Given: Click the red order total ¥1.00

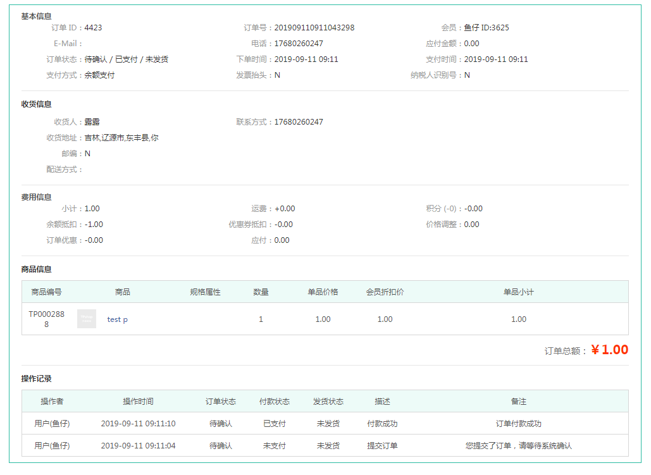Looking at the screenshot, I should (x=609, y=350).
